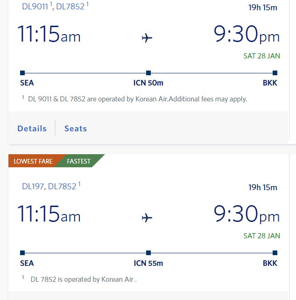
Task: Click the FASTEST badge
Action: [79, 161]
